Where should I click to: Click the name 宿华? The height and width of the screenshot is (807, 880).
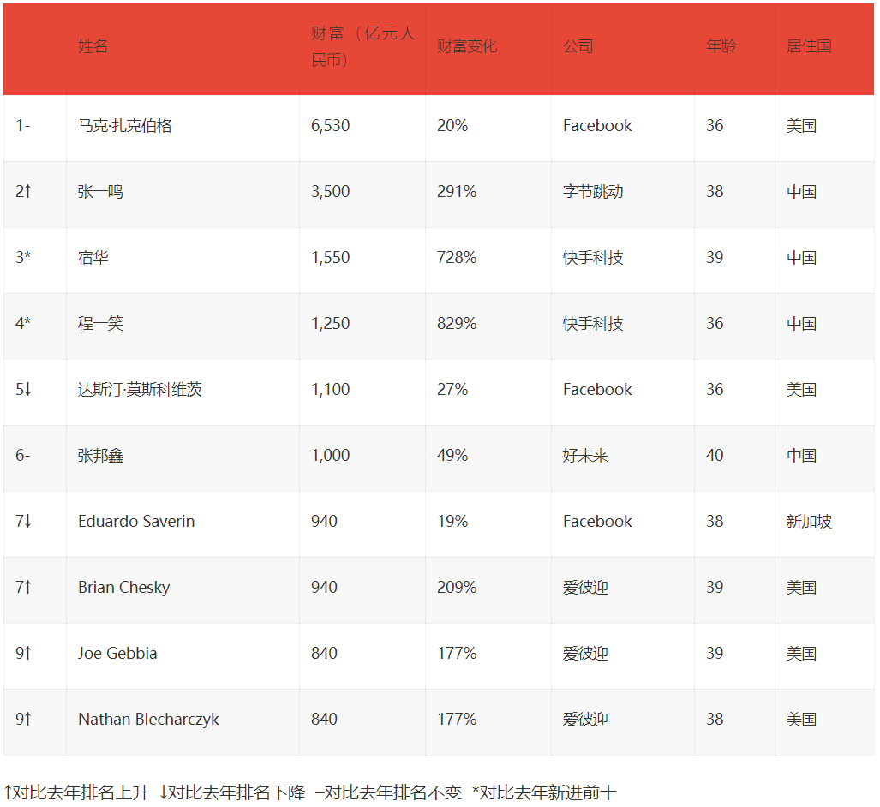(x=94, y=259)
